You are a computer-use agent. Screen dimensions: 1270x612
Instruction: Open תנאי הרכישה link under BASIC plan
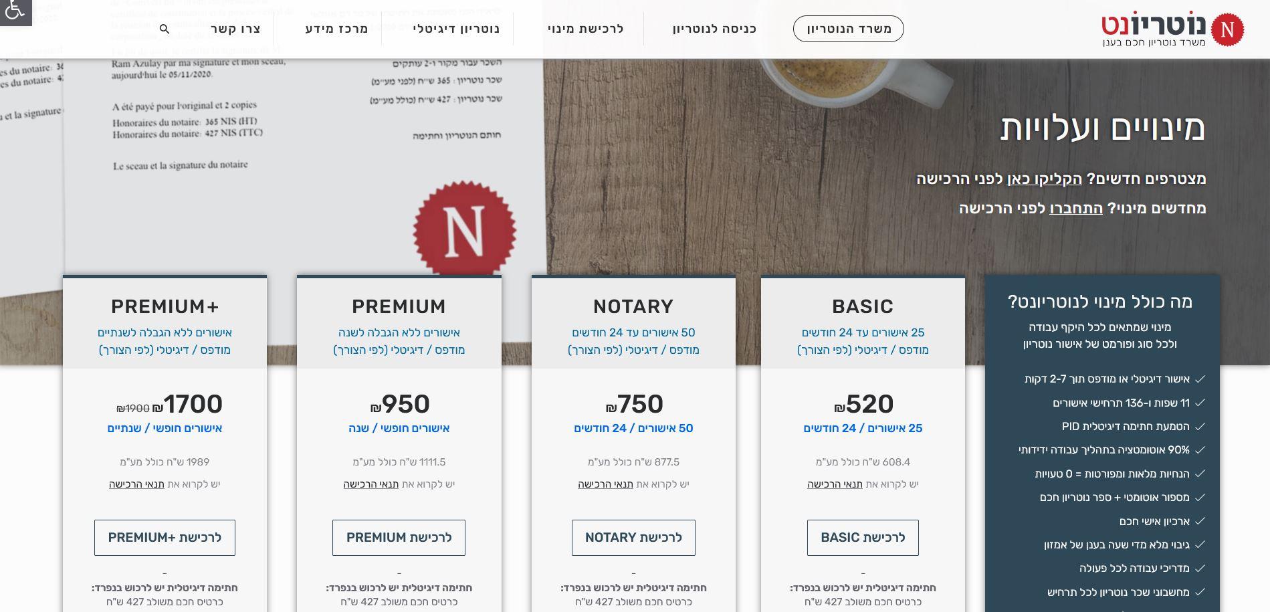[835, 484]
